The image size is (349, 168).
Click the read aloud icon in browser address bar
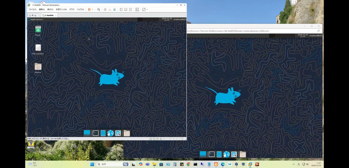pyautogui.click(x=318, y=31)
